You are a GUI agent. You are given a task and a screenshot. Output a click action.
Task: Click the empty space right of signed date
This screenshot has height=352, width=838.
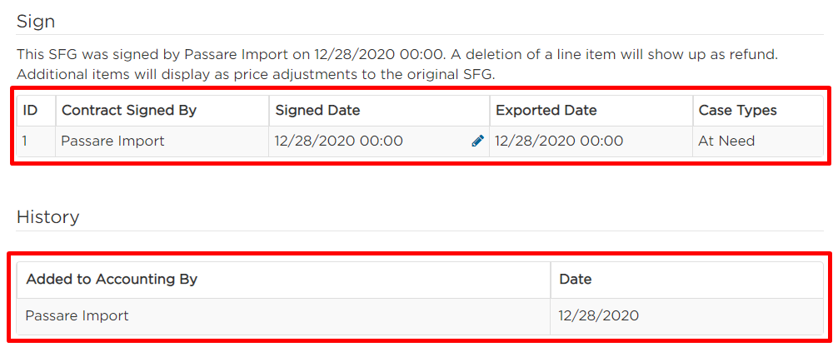click(x=437, y=141)
